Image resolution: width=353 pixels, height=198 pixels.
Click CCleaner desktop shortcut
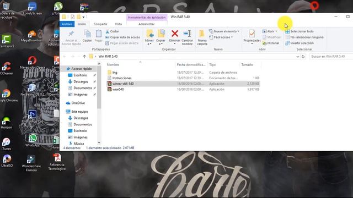7,68
